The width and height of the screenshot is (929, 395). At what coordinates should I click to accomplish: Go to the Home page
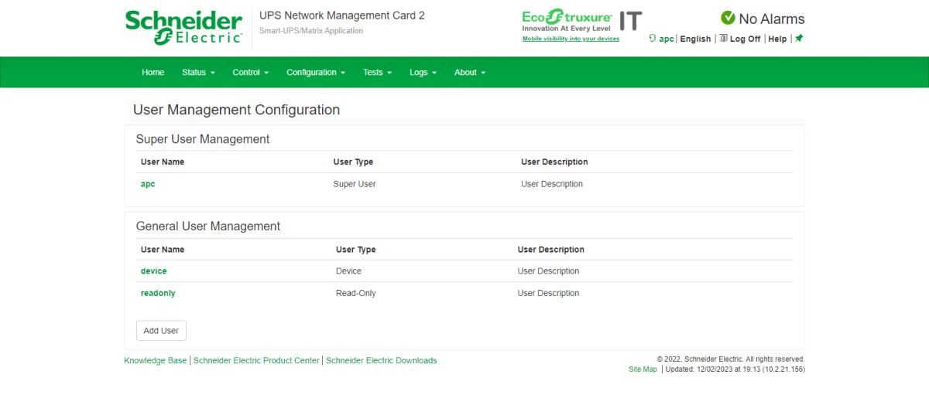[153, 72]
